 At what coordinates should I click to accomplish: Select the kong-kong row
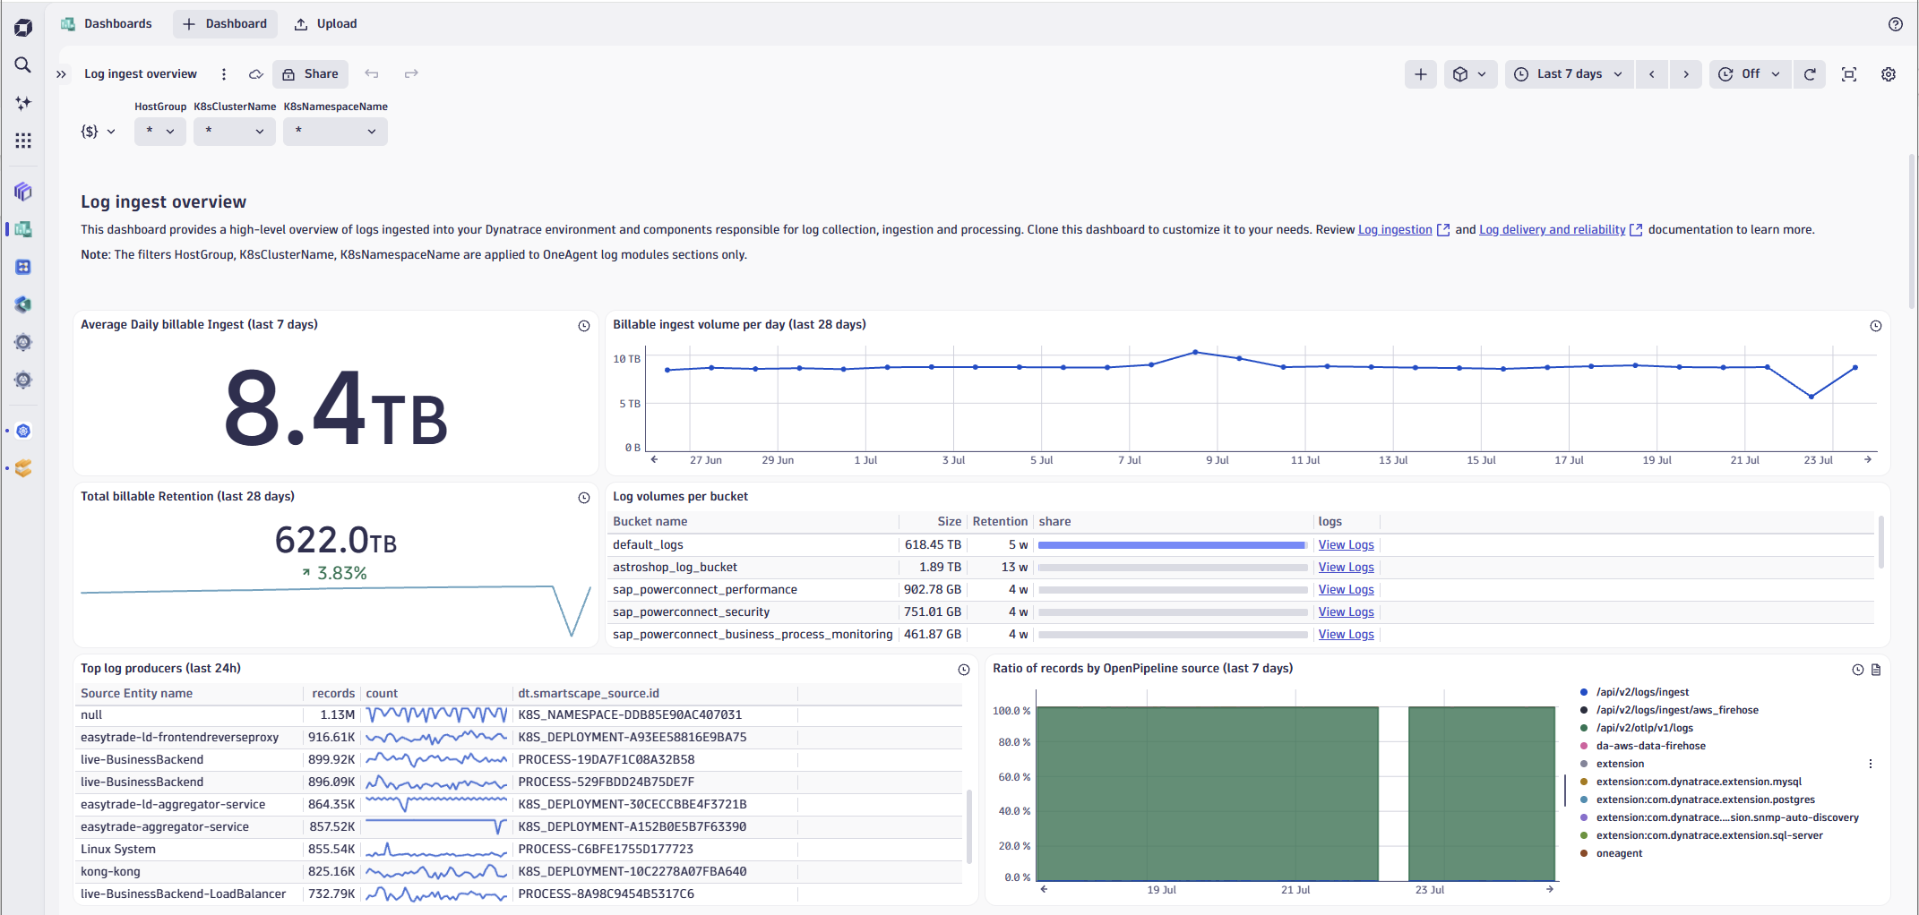pos(518,872)
